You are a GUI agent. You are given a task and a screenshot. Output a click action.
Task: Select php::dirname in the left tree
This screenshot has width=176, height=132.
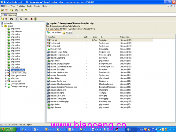click(x=16, y=32)
